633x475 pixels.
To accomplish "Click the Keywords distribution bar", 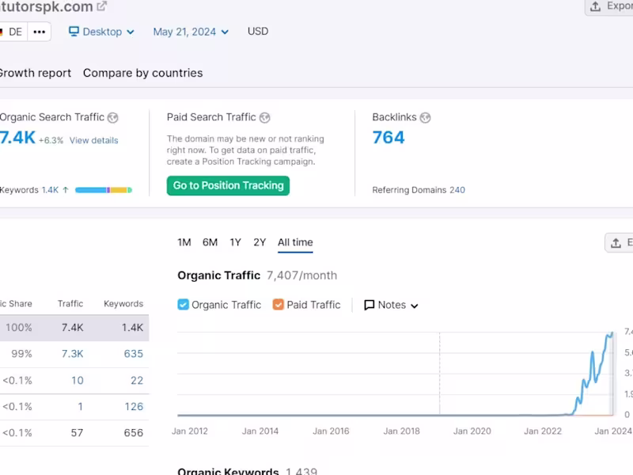I will 103,189.
